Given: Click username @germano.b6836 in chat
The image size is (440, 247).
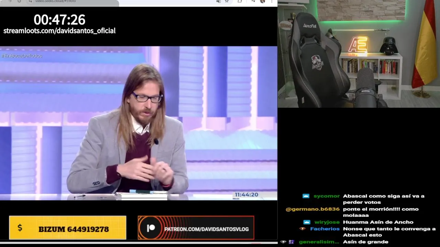Looking at the screenshot, I should click(312, 209).
